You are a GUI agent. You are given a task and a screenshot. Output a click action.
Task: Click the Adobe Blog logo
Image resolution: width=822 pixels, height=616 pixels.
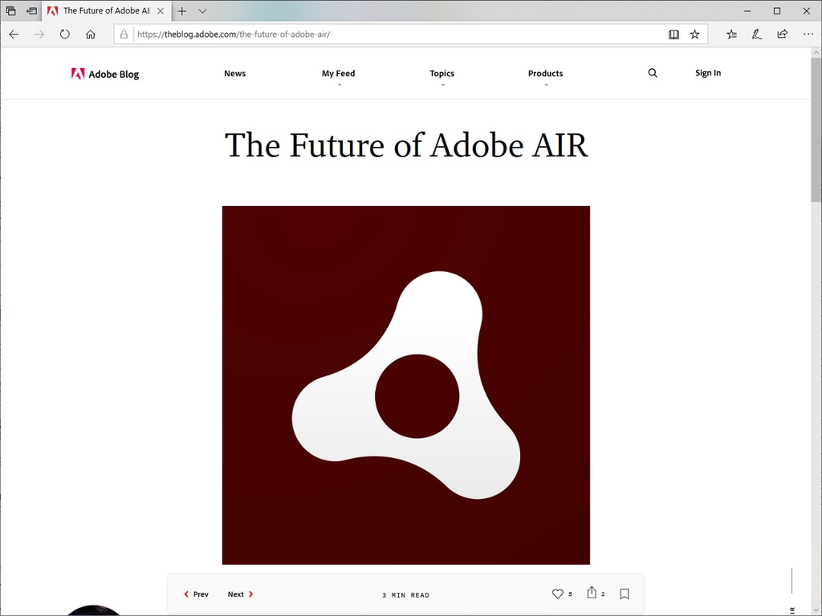tap(104, 73)
